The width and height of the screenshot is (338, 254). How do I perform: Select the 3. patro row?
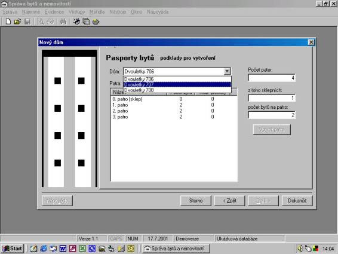[x=174, y=117]
